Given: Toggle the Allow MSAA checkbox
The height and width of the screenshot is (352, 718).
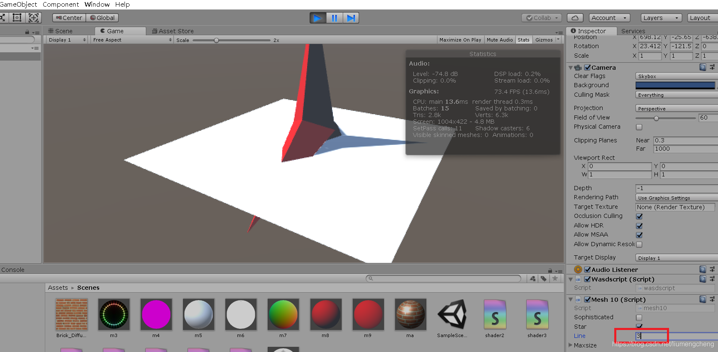Looking at the screenshot, I should 639,235.
